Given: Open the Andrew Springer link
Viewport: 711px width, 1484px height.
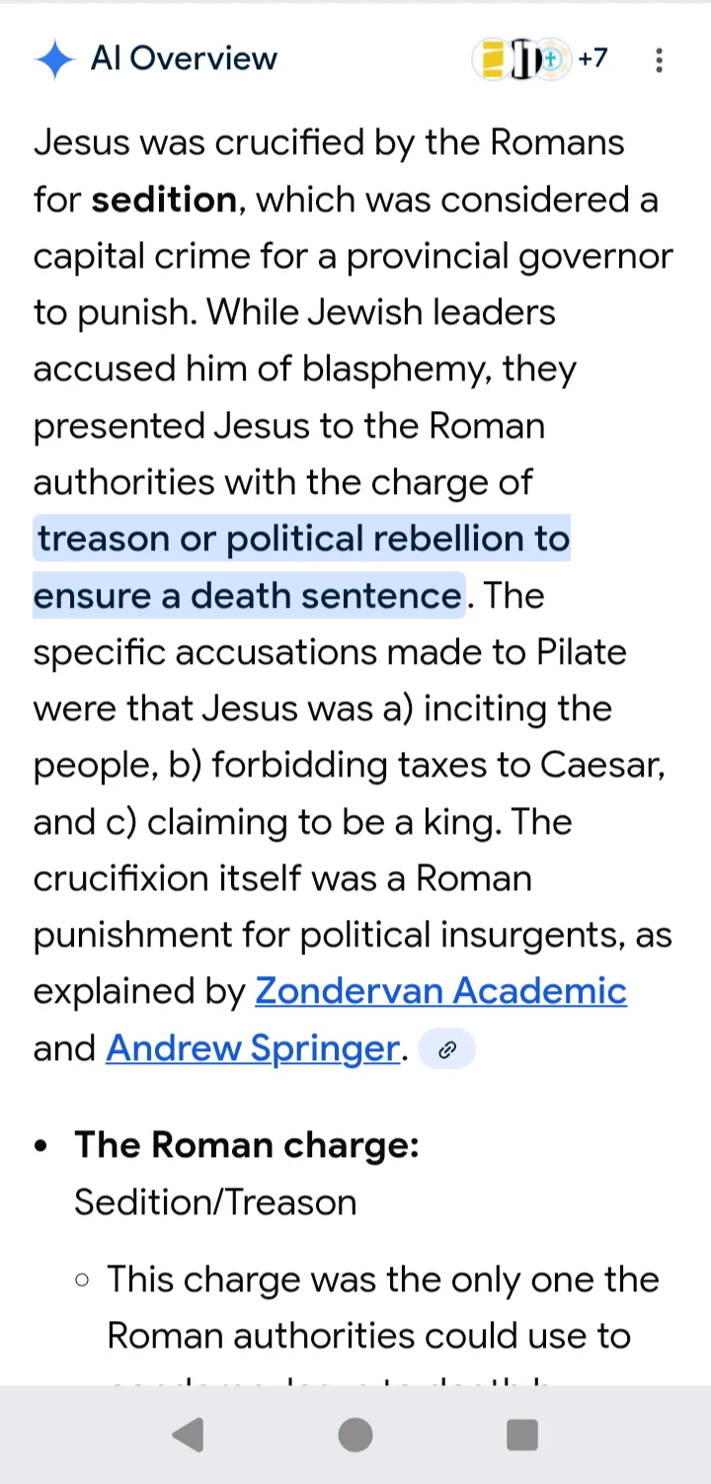Looking at the screenshot, I should pos(253,1048).
